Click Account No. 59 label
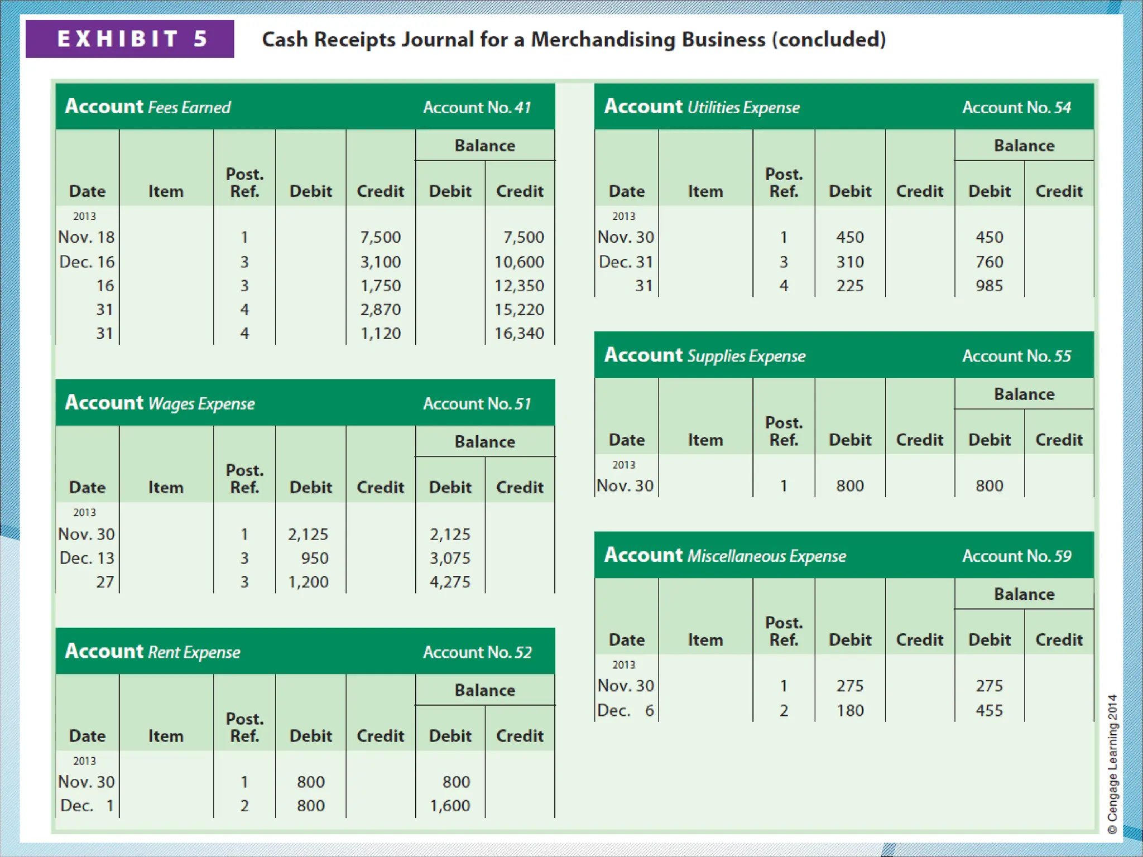 (1017, 556)
